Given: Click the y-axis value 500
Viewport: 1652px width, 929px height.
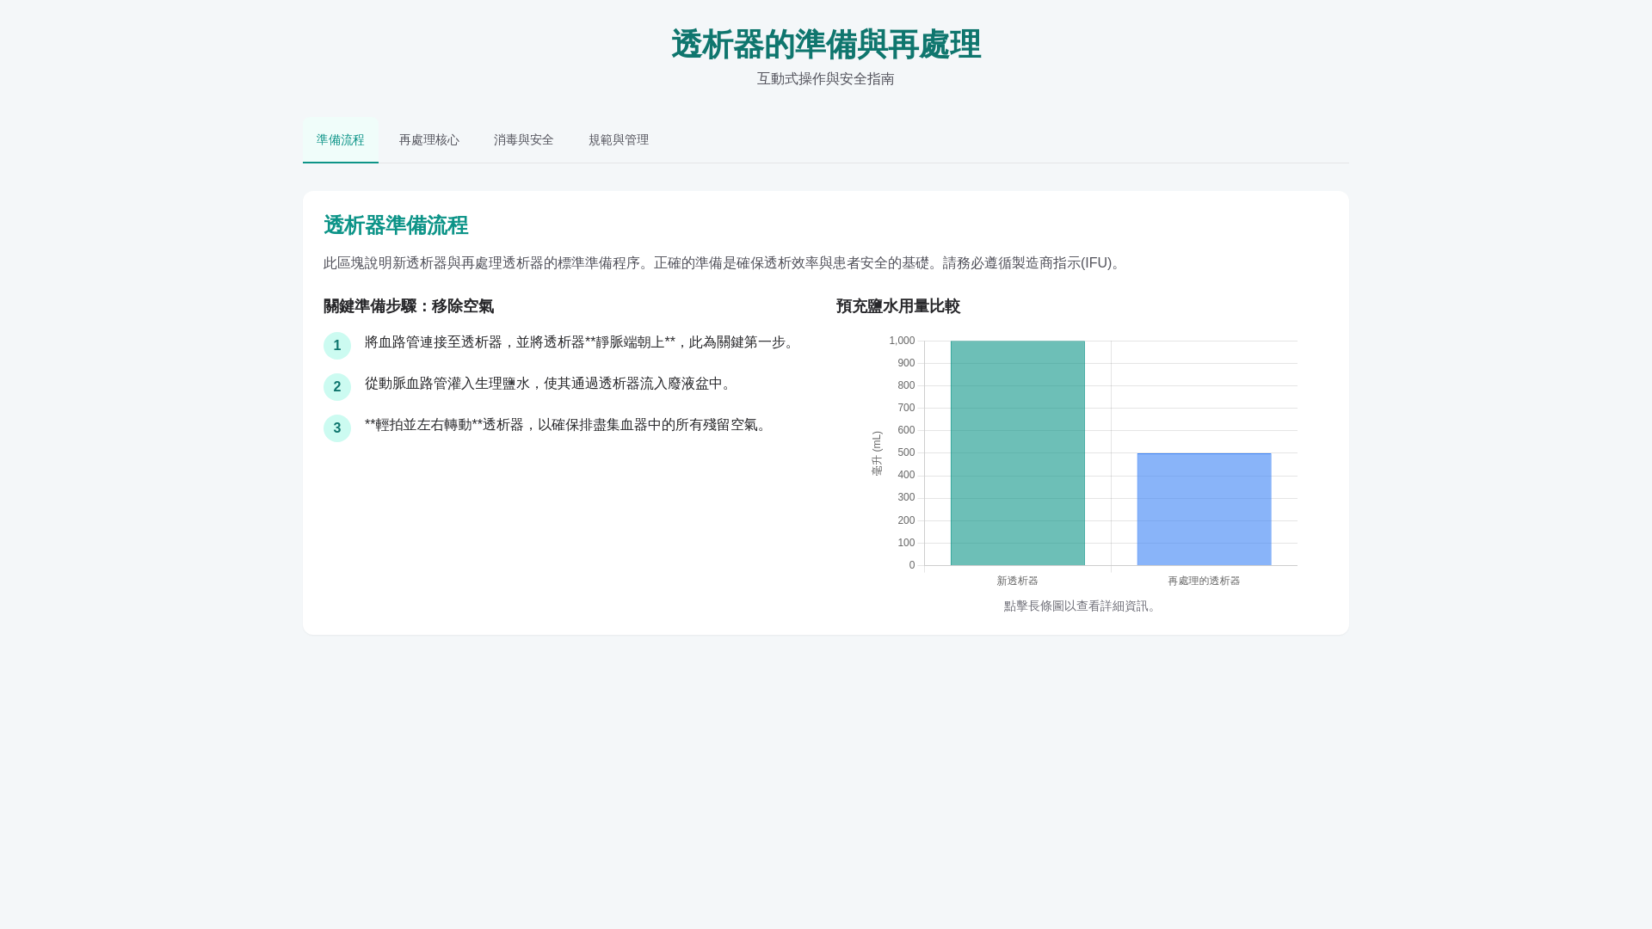Looking at the screenshot, I should (x=906, y=452).
